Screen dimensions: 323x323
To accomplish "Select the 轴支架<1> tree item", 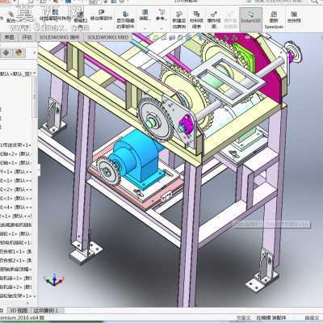I will [x=15, y=296].
